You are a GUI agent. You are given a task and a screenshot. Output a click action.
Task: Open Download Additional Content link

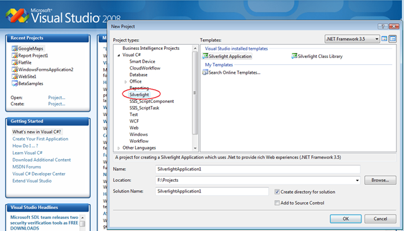42,160
